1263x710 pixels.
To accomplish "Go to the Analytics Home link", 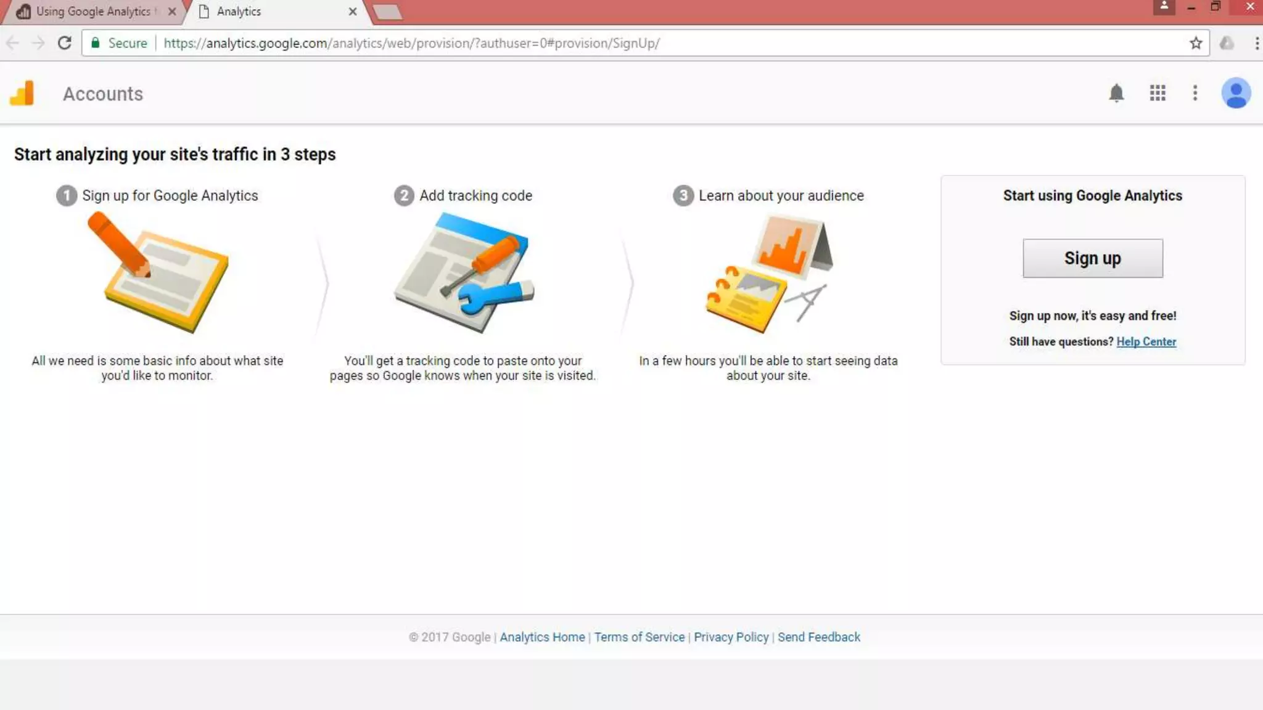I will pyautogui.click(x=542, y=637).
